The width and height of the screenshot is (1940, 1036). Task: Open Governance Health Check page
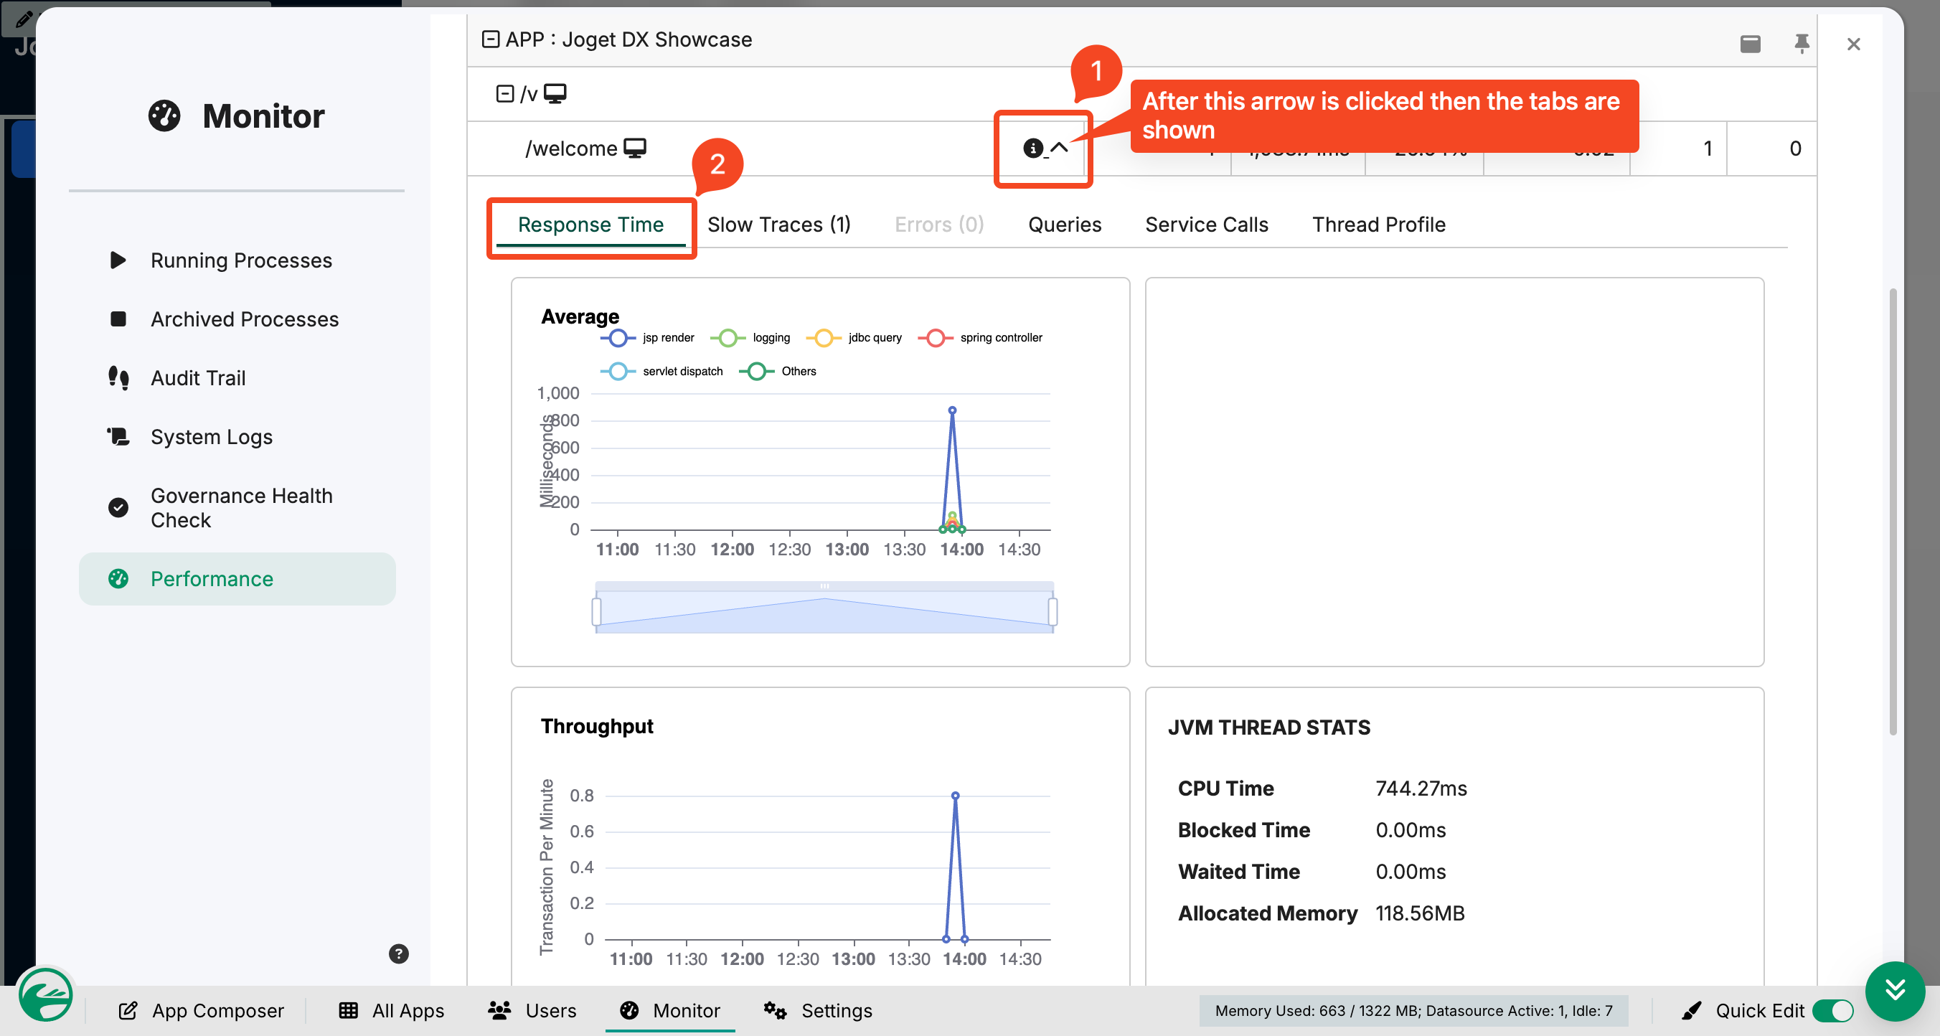pyautogui.click(x=241, y=508)
